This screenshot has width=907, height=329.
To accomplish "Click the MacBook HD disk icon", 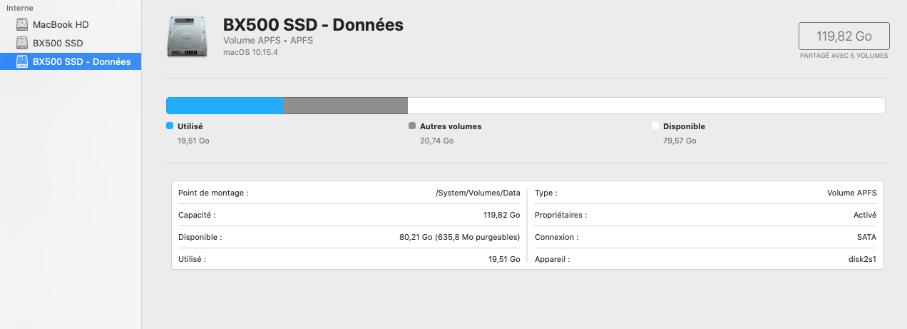I will 21,24.
